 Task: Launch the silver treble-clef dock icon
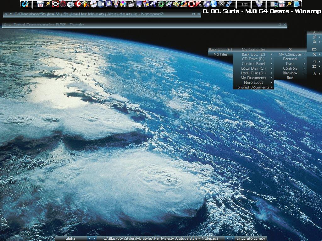[x=70, y=4]
